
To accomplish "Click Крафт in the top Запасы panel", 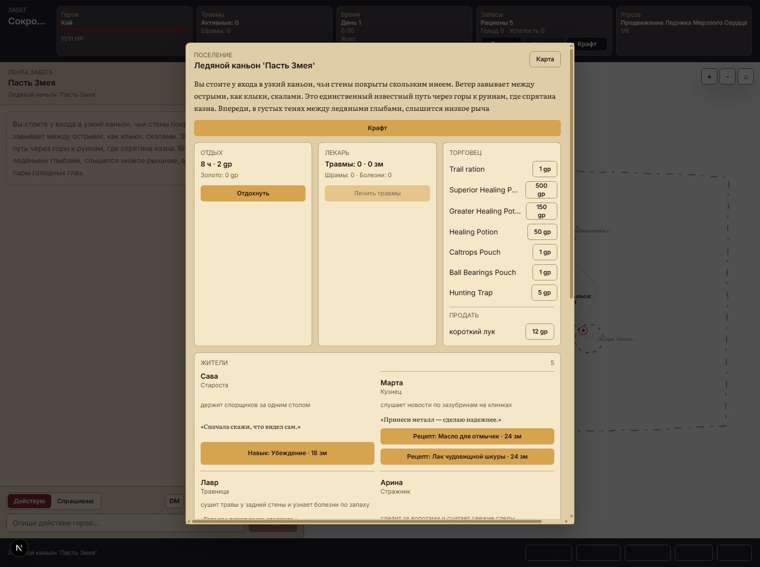I will (x=587, y=44).
